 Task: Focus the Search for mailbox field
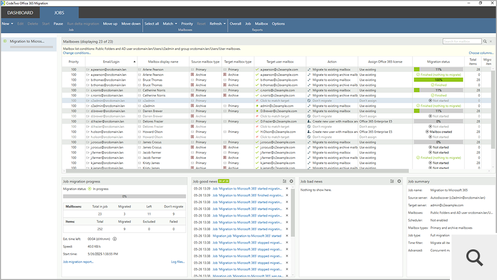[x=461, y=41]
